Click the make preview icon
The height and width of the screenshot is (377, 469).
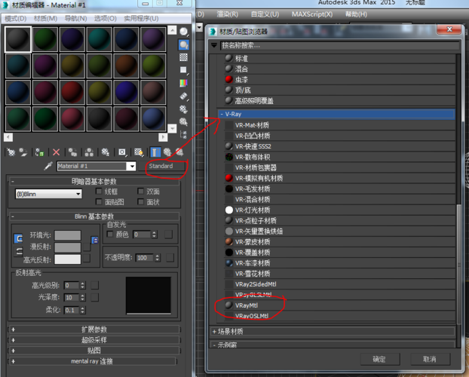[183, 97]
